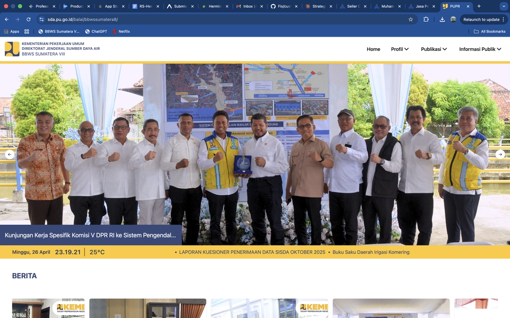510x318 pixels.
Task: Expand the Informasi Publik dropdown menu
Action: [x=480, y=49]
